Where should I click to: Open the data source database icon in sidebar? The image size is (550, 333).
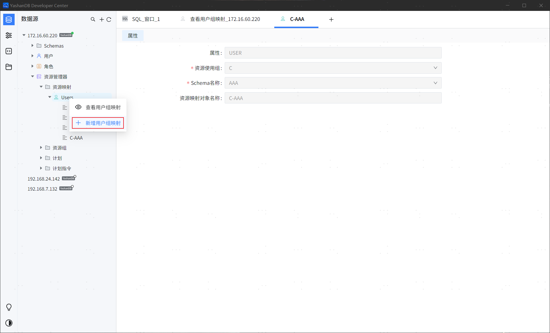[x=9, y=19]
